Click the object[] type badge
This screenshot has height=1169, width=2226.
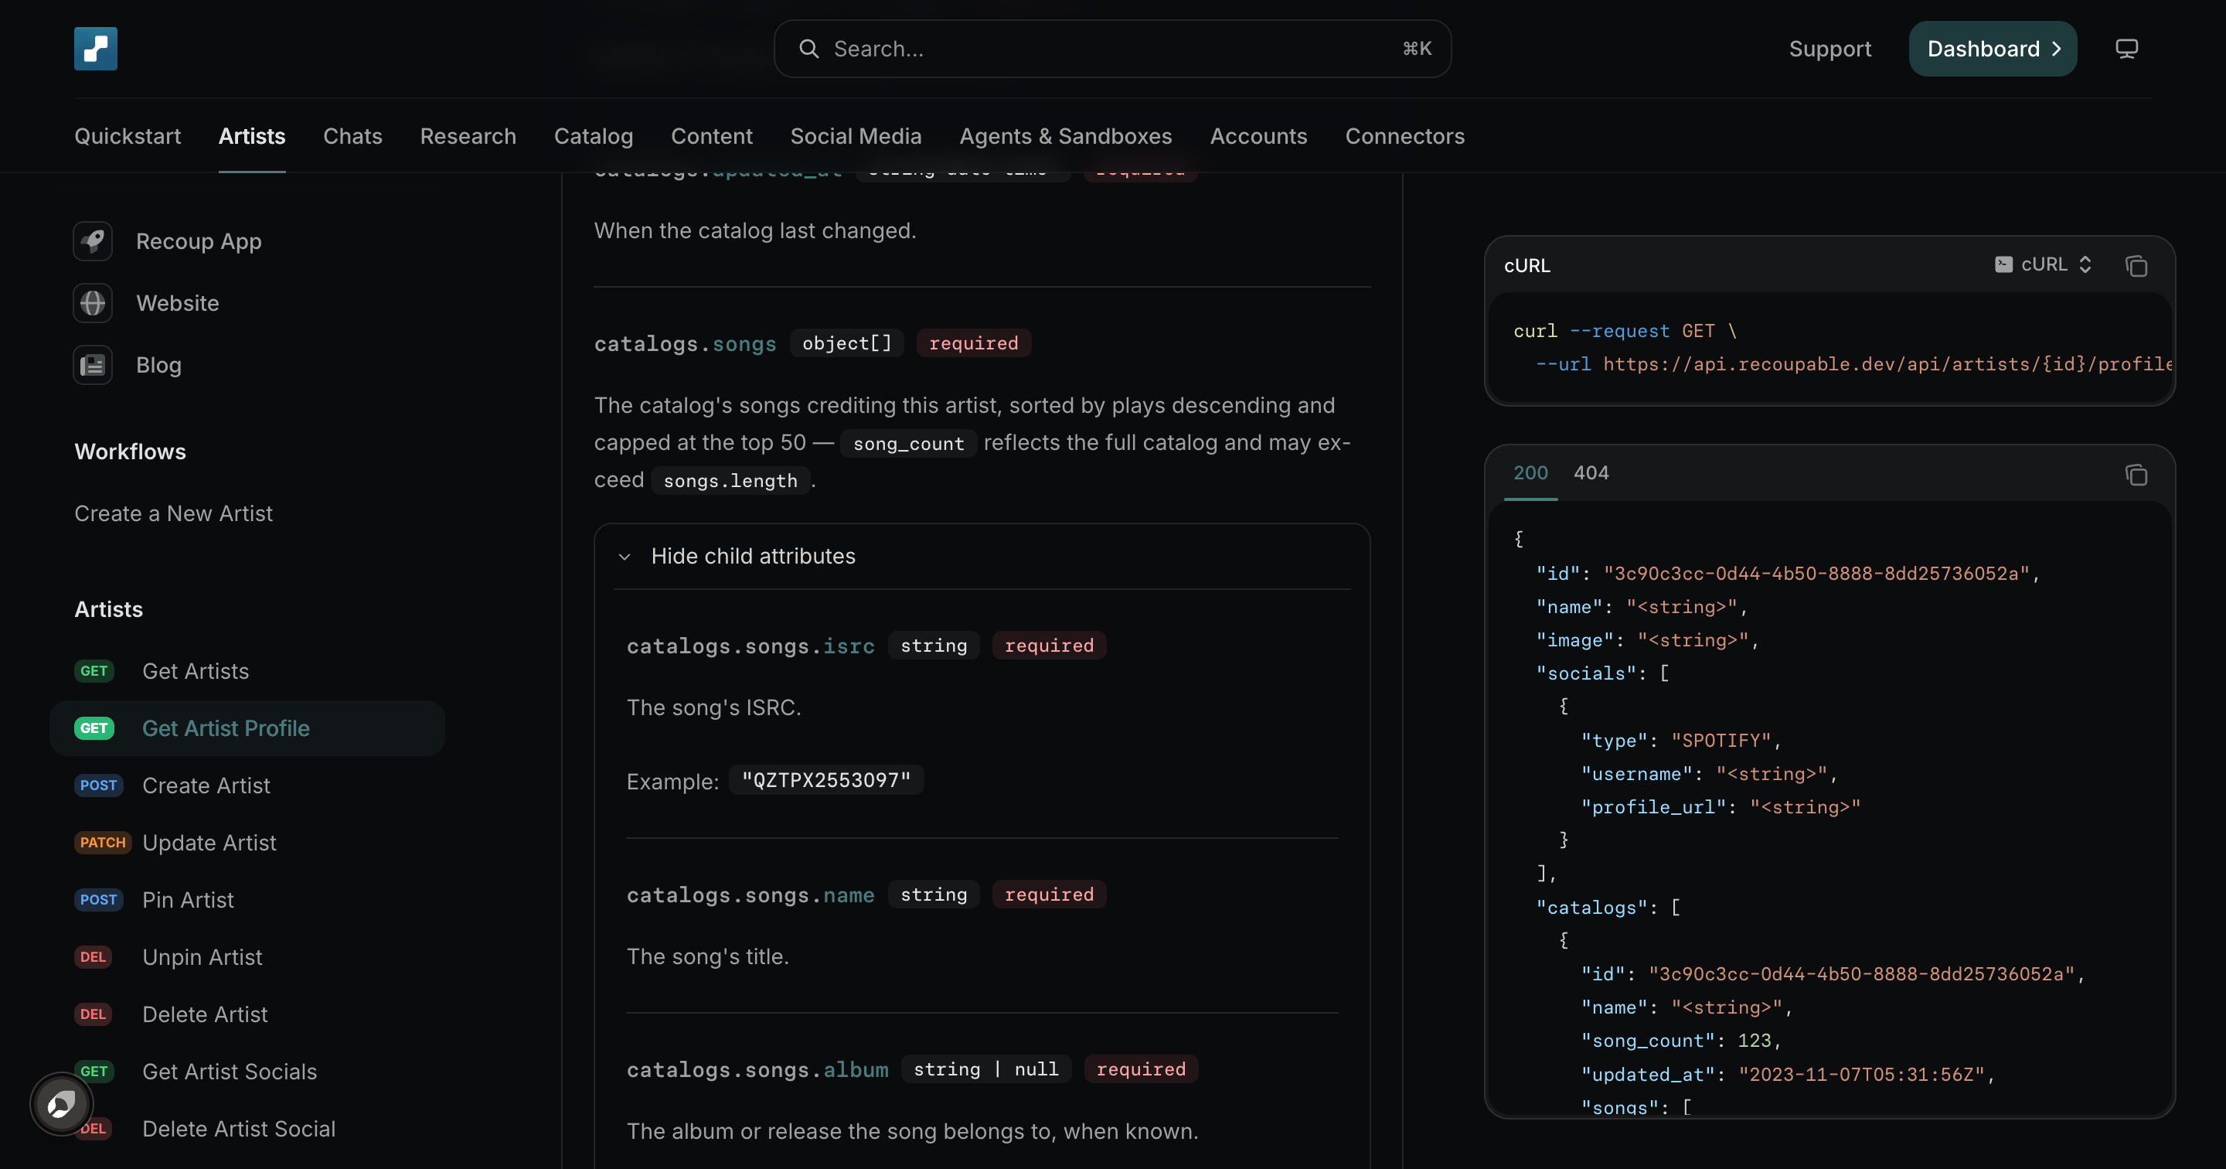point(847,343)
